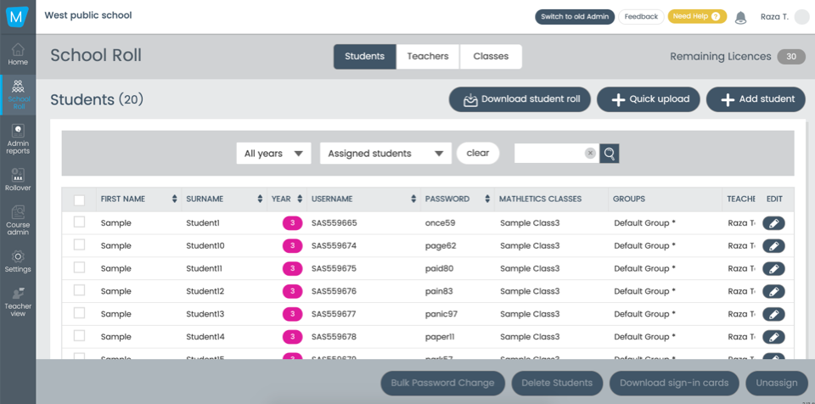Screen dimensions: 815x404
Task: Select the Student12 row checkbox
Action: (x=79, y=290)
